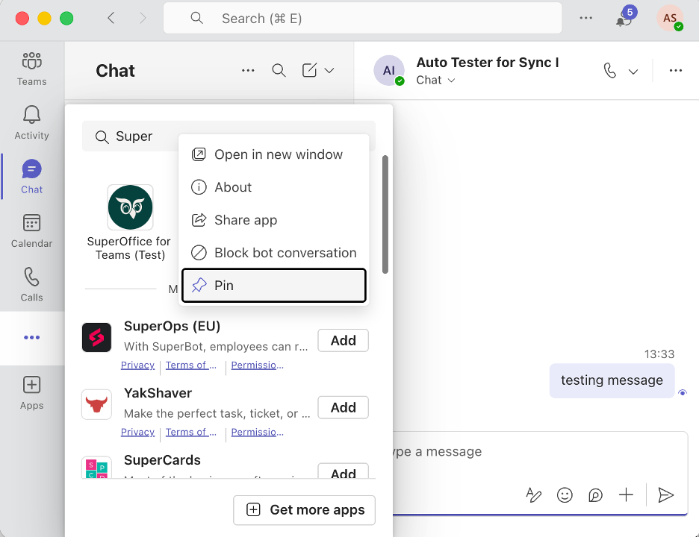Image resolution: width=699 pixels, height=537 pixels.
Task: Open the emoji picker
Action: [565, 494]
